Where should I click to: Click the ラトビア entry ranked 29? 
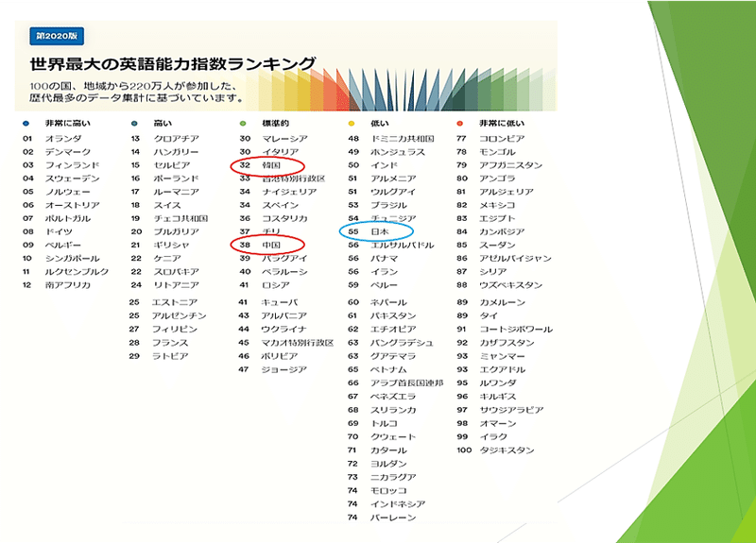coord(170,356)
